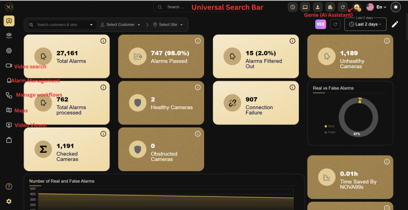The width and height of the screenshot is (408, 210).
Task: Click info icon on Healthy Cameras card
Action: point(198,87)
